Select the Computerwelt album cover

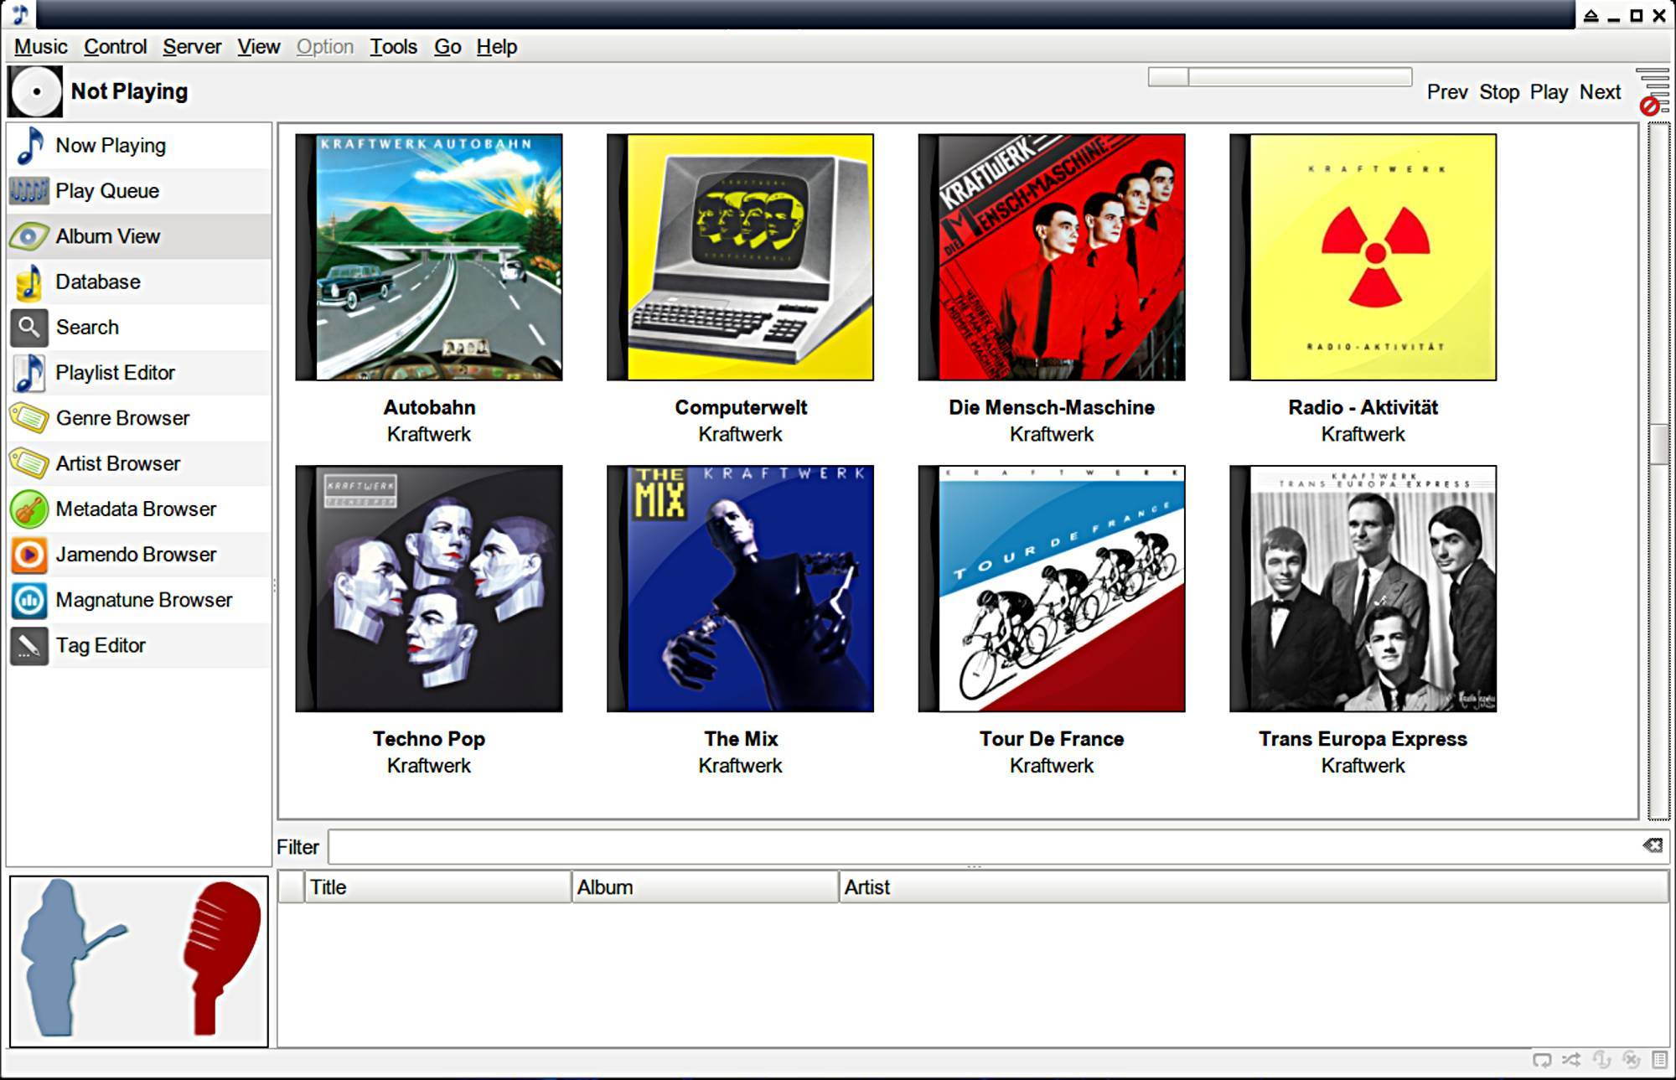740,257
